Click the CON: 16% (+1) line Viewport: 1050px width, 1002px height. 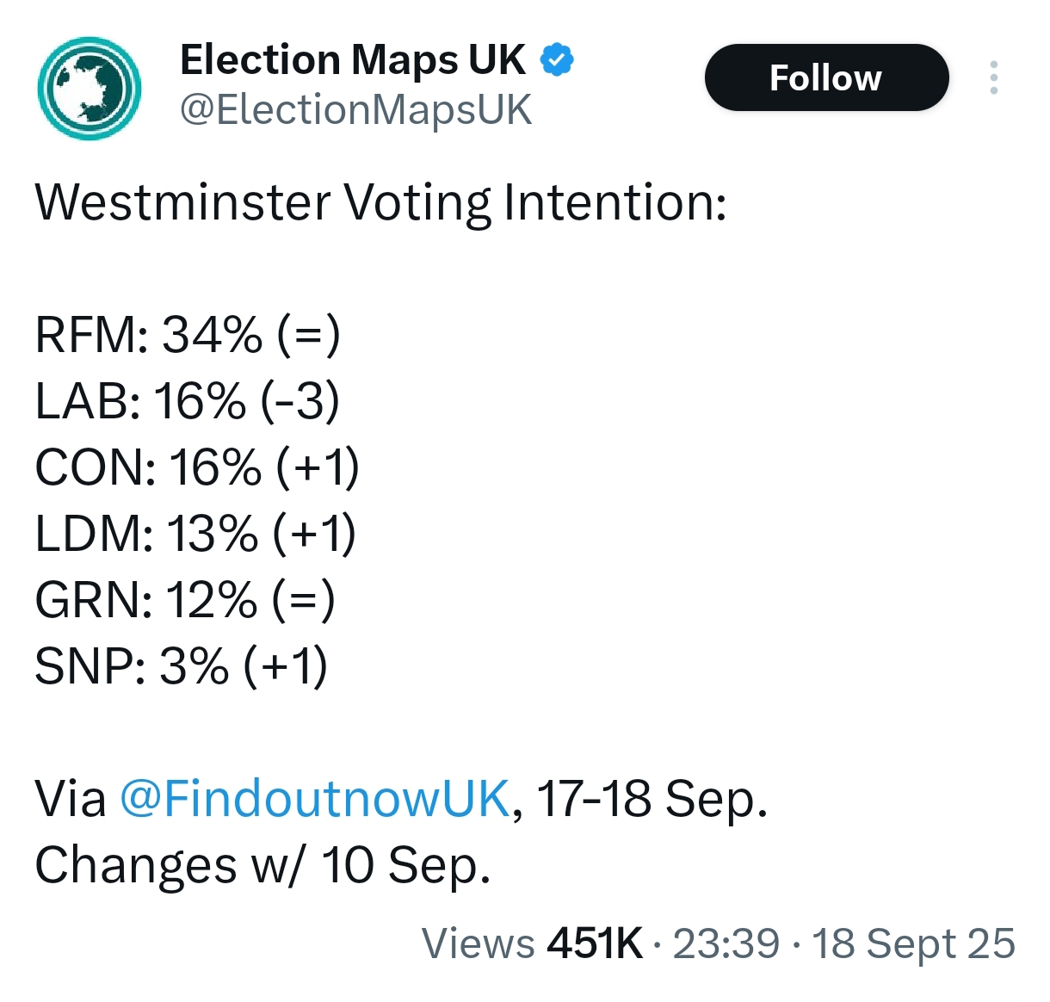[197, 467]
